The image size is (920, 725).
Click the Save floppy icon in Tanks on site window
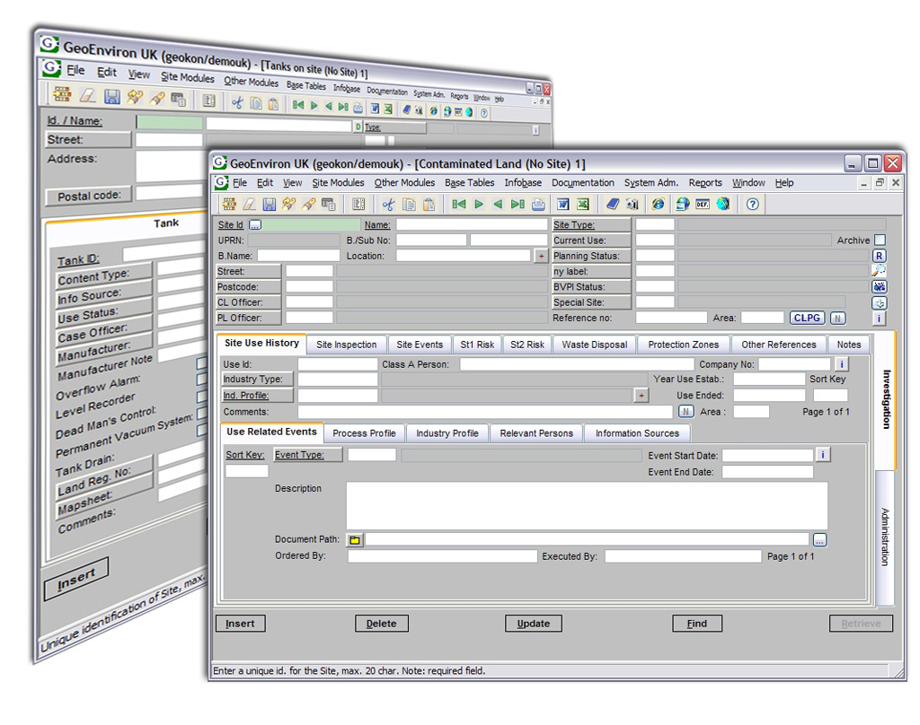(112, 97)
